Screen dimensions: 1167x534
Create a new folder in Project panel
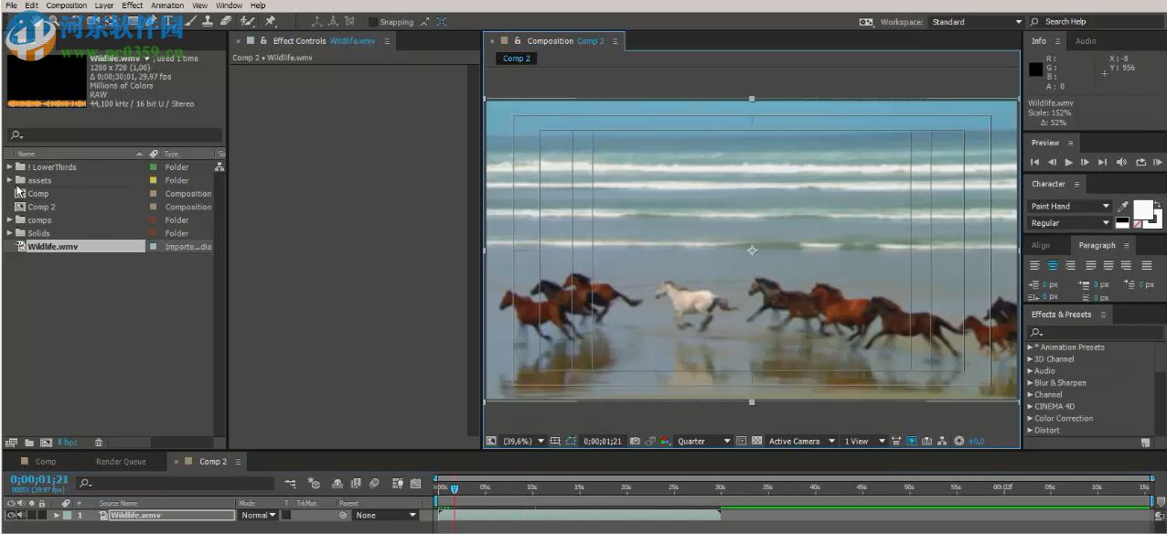(x=29, y=443)
